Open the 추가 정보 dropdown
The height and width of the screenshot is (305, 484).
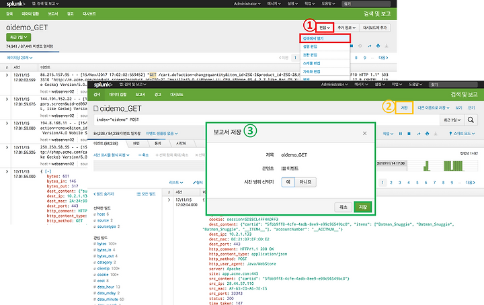346,28
